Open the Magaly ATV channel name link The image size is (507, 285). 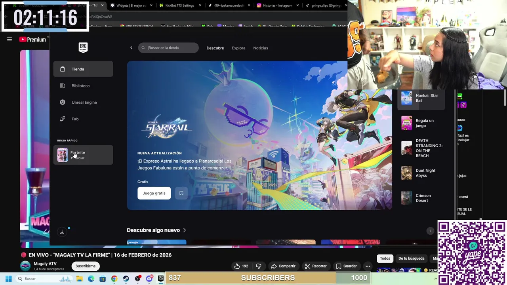coord(45,264)
